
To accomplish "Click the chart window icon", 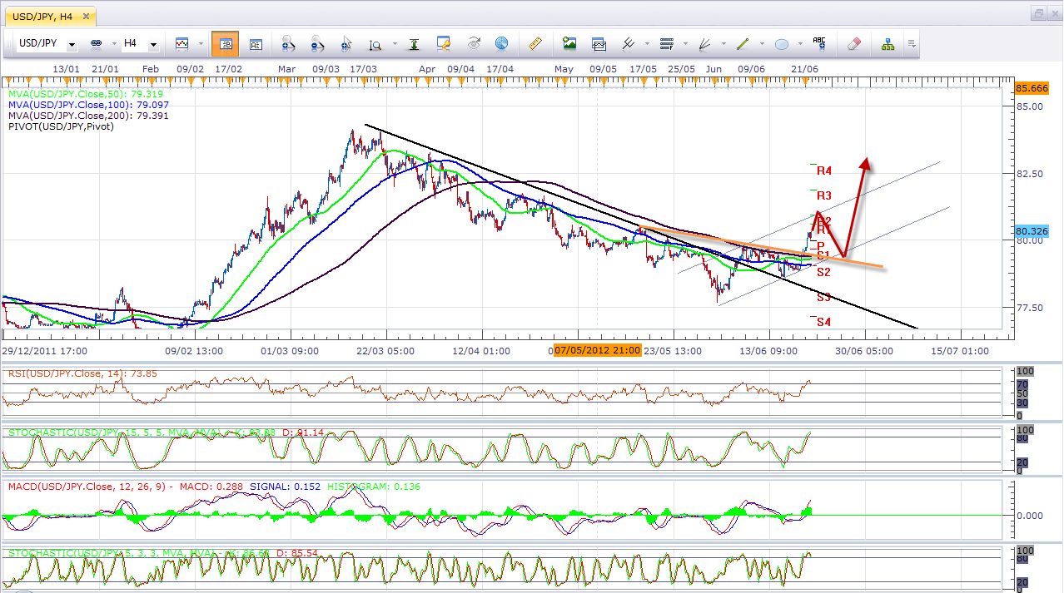I will [599, 43].
